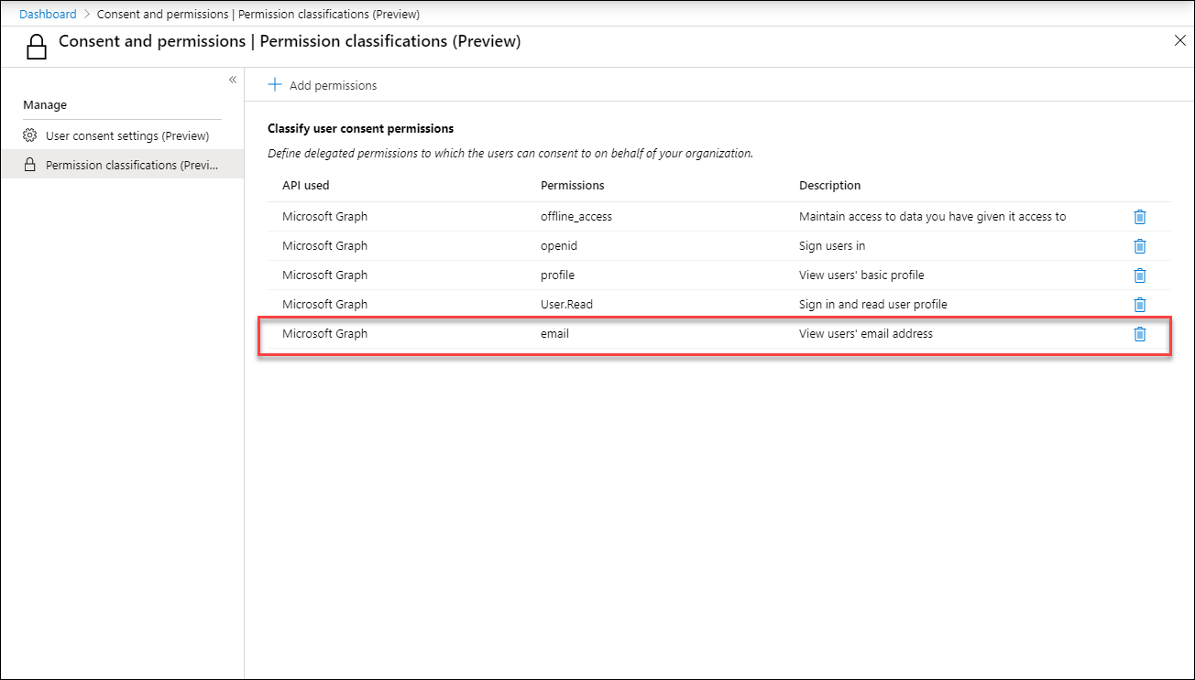Click 'View users' basic profile' description

(x=861, y=275)
